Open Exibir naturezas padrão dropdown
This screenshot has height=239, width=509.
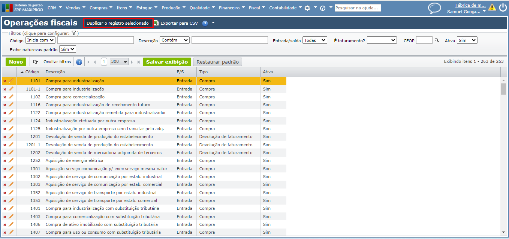67,49
